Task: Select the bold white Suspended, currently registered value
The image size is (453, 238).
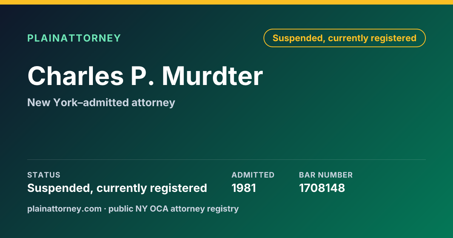Action: point(117,188)
